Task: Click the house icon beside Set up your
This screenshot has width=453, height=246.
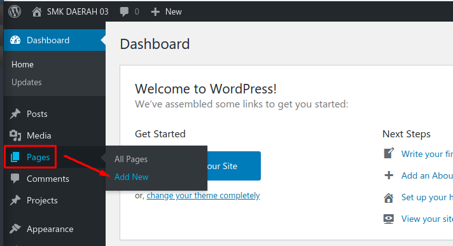Action: 389,198
